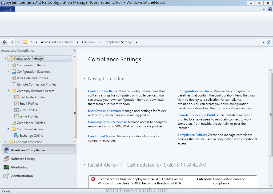
Task: Click the main content vertical scrollbar
Action: pos(271,115)
